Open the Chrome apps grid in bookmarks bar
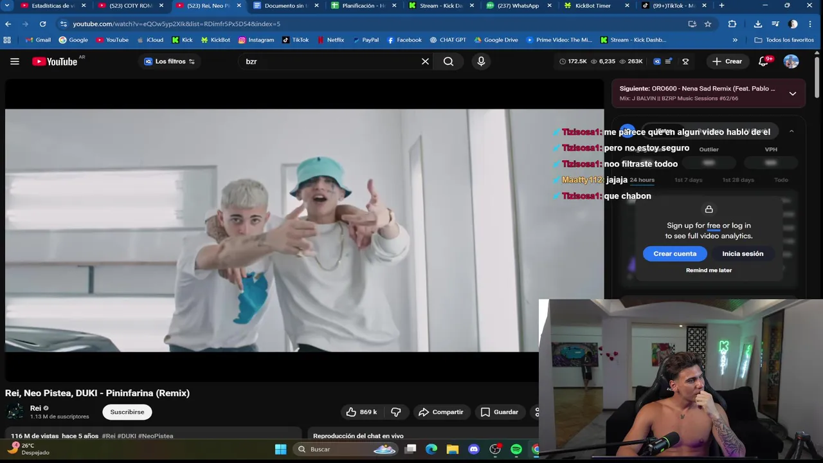823x463 pixels. tap(7, 40)
